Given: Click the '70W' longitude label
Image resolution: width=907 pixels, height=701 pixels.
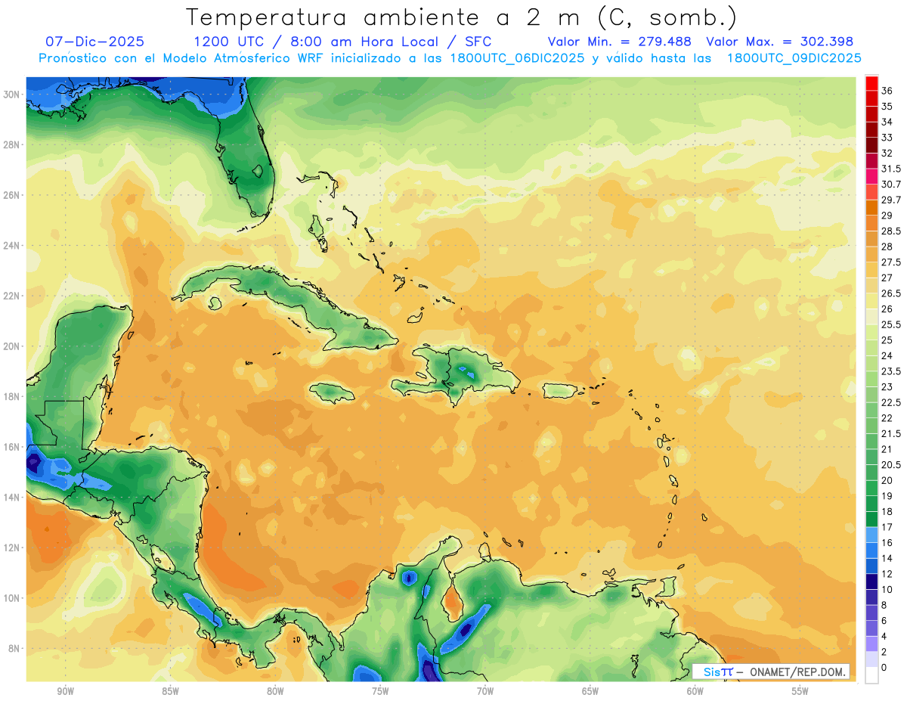Looking at the screenshot, I should click(485, 691).
